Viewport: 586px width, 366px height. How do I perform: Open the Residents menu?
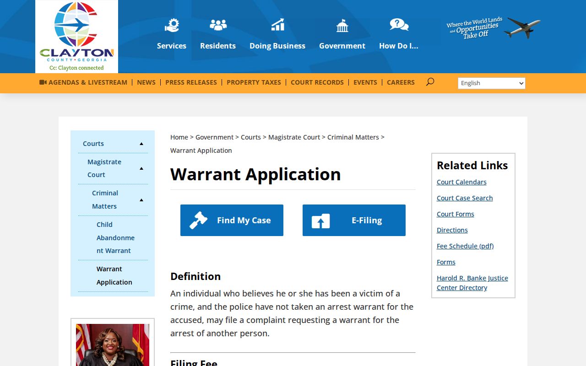[x=218, y=46]
